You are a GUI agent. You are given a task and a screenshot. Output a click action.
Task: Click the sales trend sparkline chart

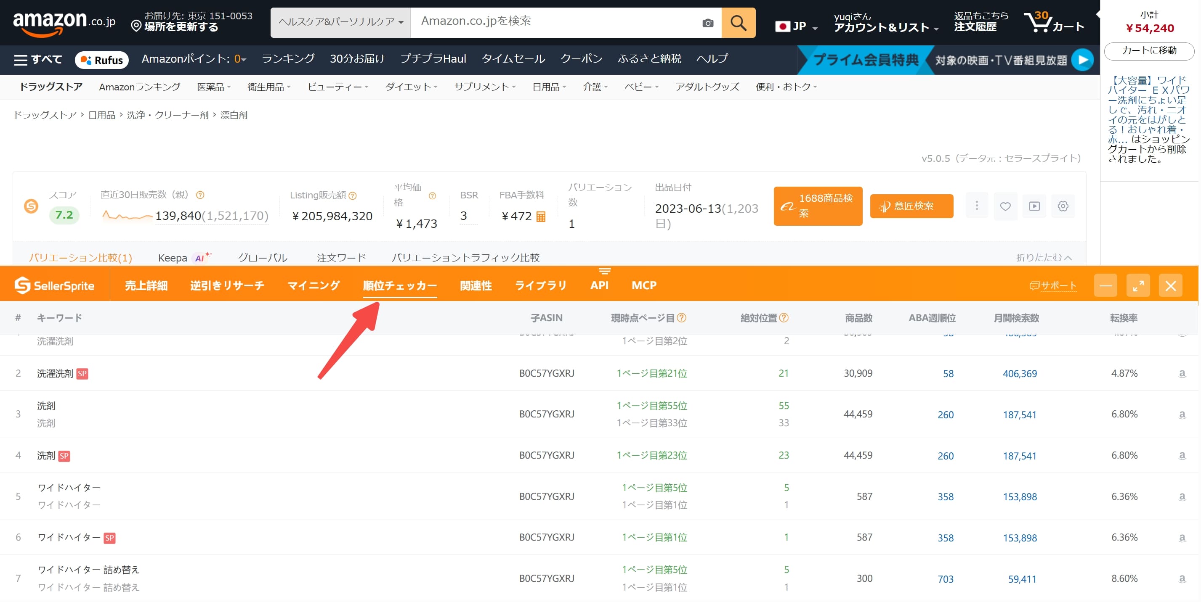[127, 216]
